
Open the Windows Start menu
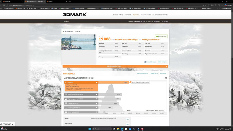(x=89, y=129)
